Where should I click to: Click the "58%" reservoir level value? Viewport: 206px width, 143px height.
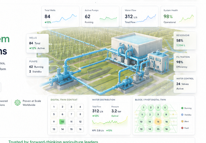180,40
